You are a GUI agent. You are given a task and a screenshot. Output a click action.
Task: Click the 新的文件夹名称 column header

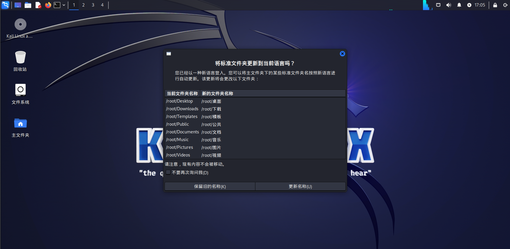273,93
